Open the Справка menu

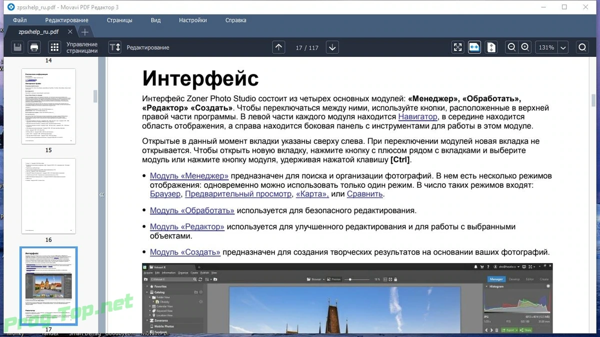point(235,20)
